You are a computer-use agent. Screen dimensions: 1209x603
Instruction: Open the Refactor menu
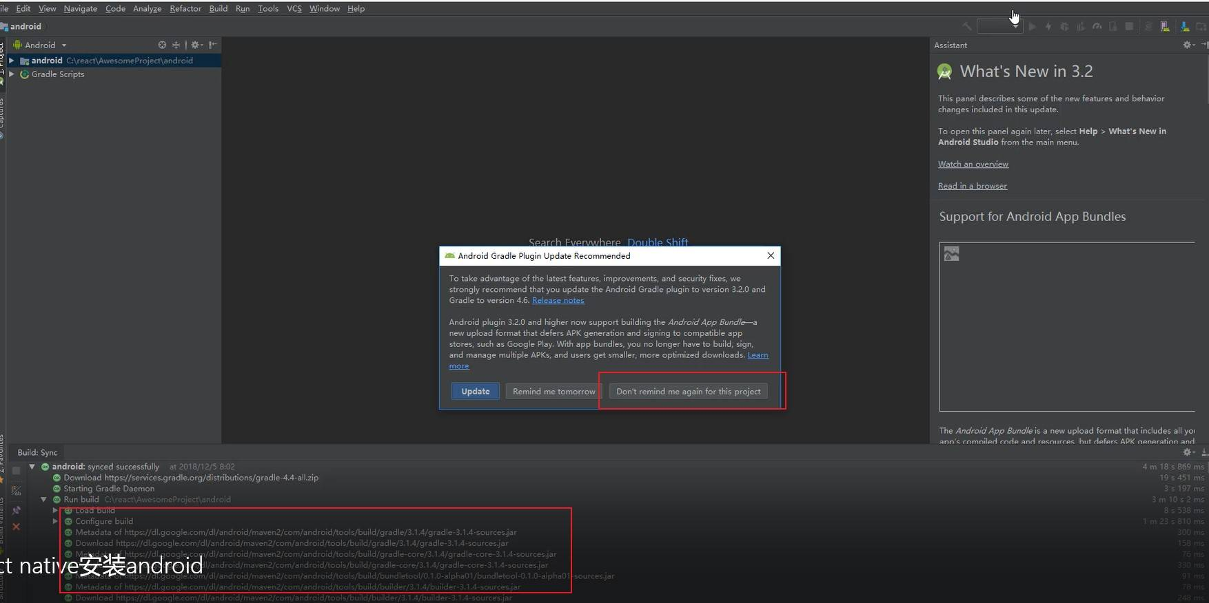click(x=185, y=9)
